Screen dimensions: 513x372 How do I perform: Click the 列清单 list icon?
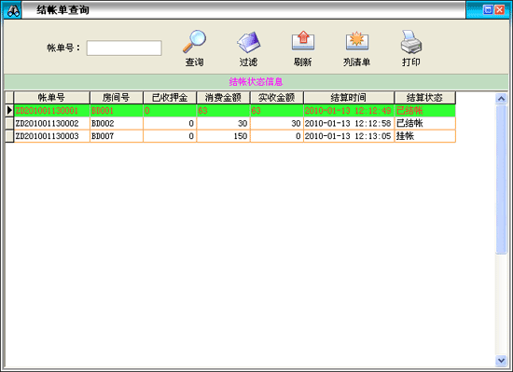[357, 41]
